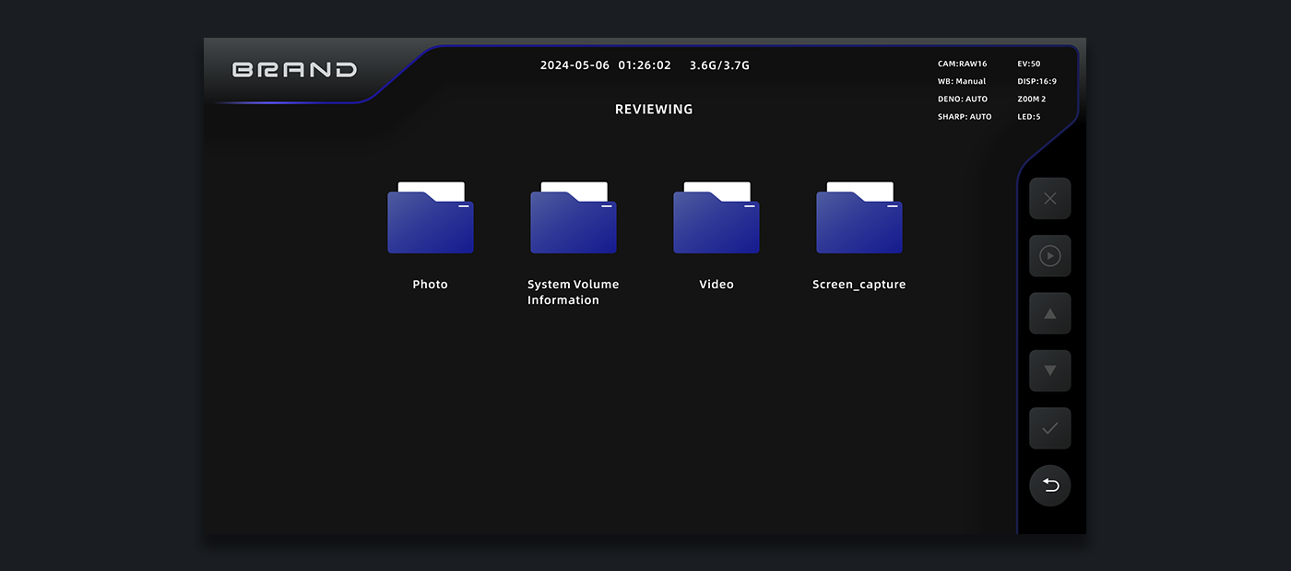Open the System Volume Information folder
This screenshot has height=571, width=1291.
tap(574, 218)
